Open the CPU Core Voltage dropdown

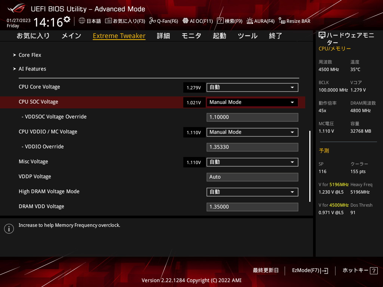252,87
